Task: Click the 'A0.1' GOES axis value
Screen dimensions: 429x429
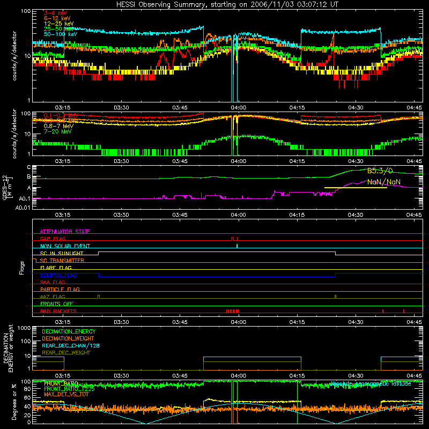Action: 25,198
